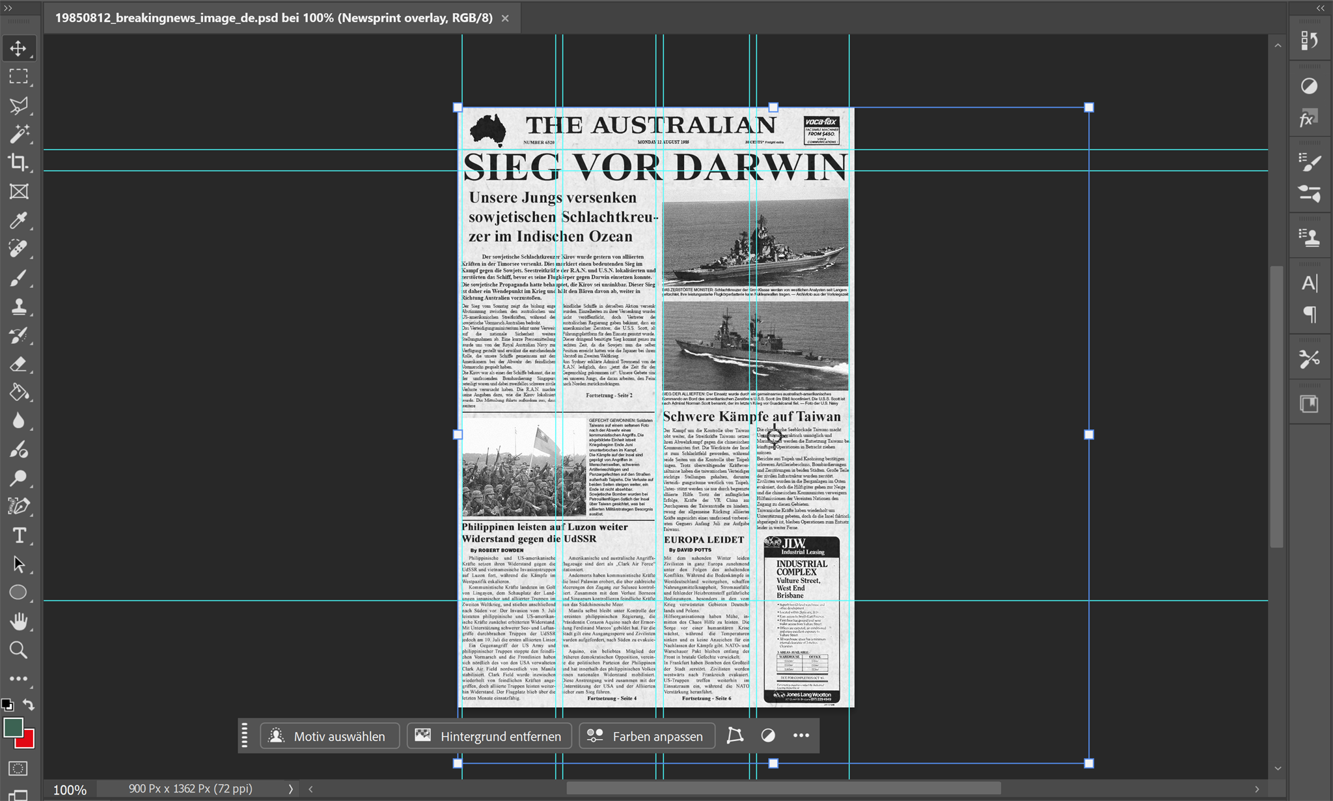Select the Eraser tool
Image resolution: width=1333 pixels, height=801 pixels.
pyautogui.click(x=18, y=363)
